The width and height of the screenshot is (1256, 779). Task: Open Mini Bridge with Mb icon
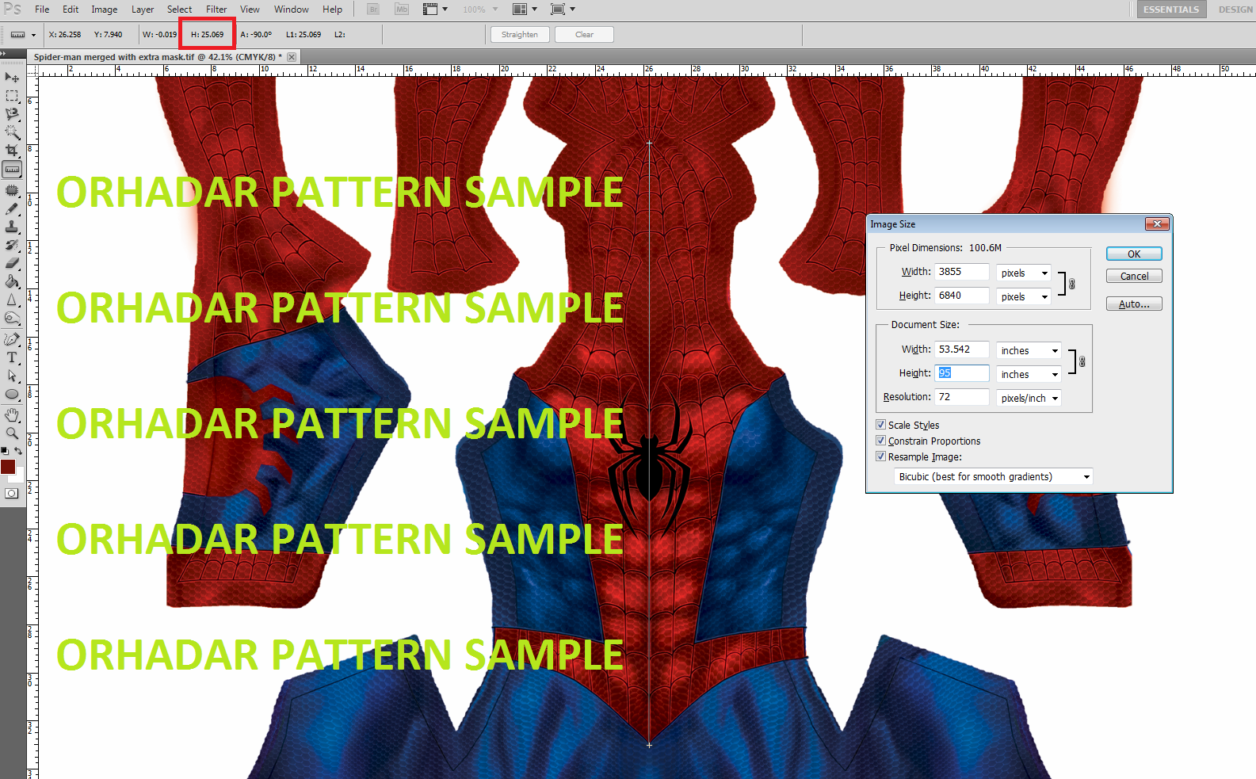pyautogui.click(x=402, y=10)
